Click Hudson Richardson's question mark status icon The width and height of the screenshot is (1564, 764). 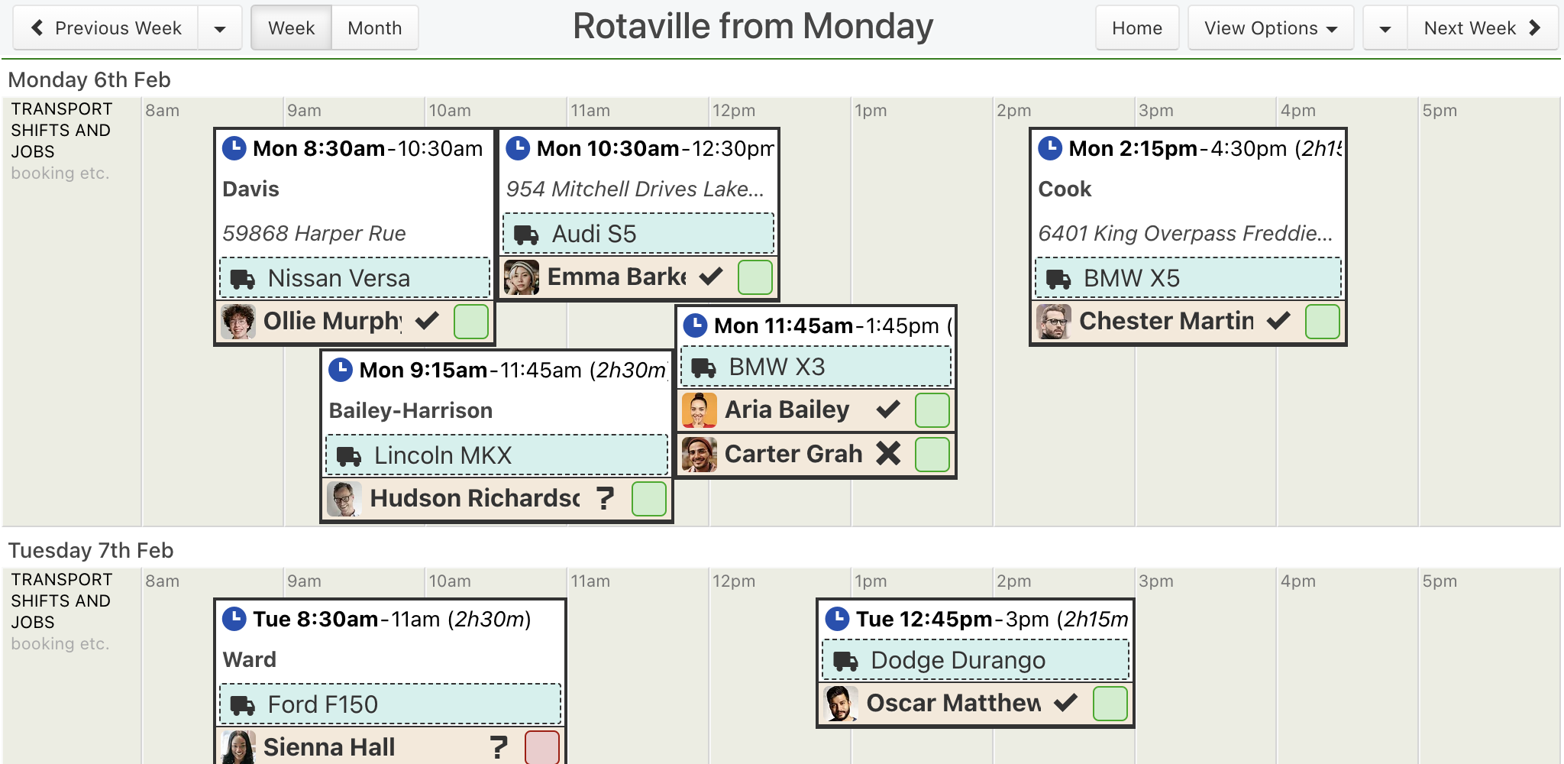click(606, 498)
